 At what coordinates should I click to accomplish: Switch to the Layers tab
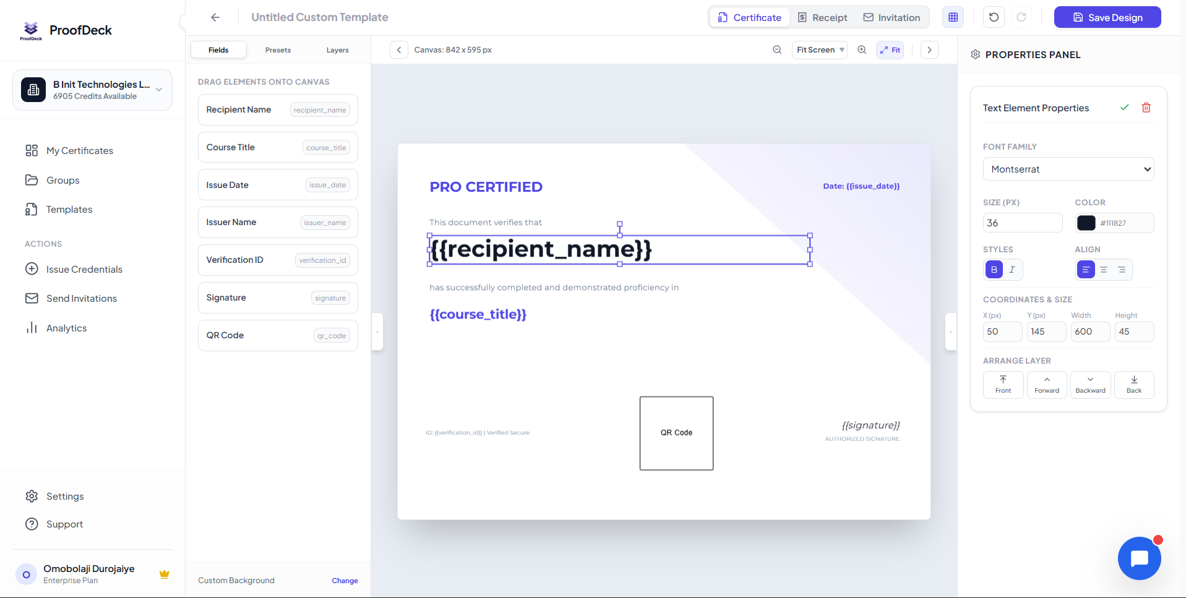pos(337,50)
